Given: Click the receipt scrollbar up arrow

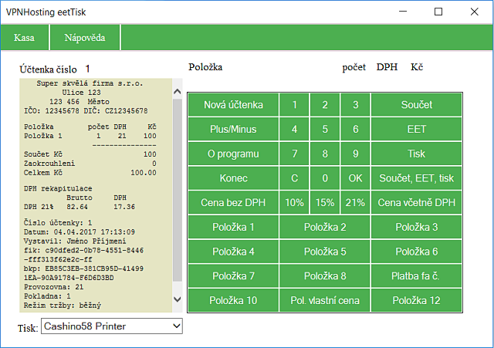Looking at the screenshot, I should point(178,92).
